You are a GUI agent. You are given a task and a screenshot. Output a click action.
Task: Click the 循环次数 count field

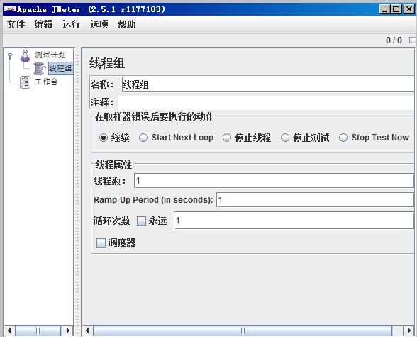coord(294,220)
